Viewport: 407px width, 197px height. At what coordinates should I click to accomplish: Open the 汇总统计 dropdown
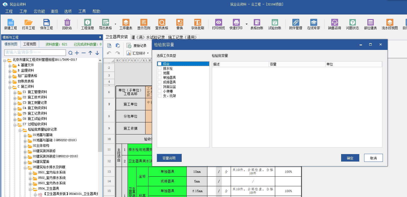point(148,53)
